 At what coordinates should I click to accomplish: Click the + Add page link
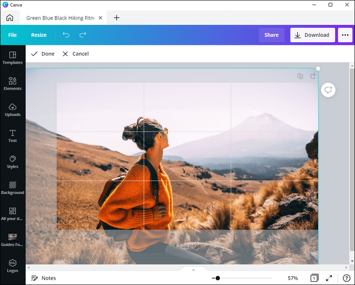point(187,245)
